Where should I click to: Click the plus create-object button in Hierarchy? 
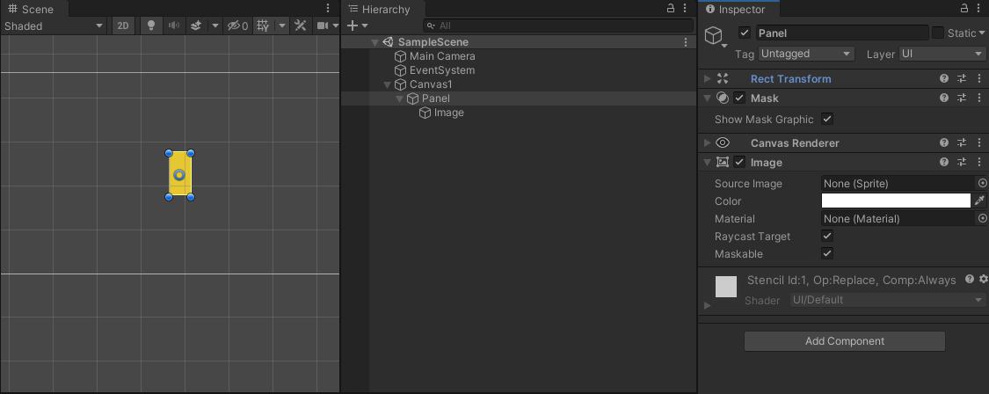(x=353, y=26)
